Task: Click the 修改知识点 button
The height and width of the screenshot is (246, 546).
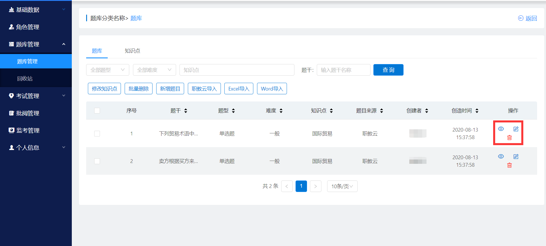Action: tap(104, 89)
